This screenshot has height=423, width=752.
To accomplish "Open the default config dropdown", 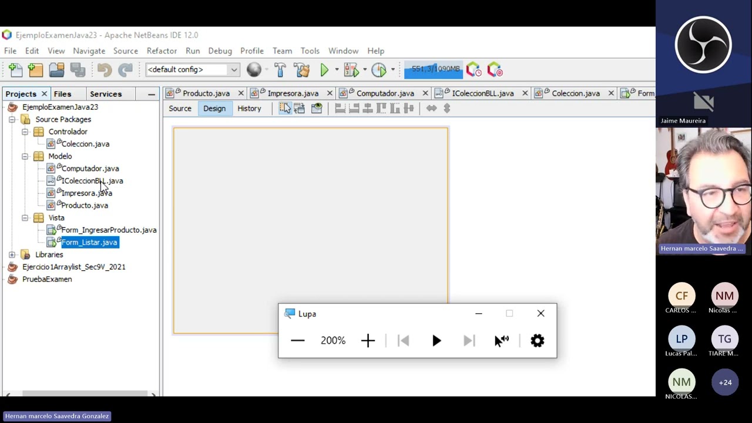I will [233, 70].
